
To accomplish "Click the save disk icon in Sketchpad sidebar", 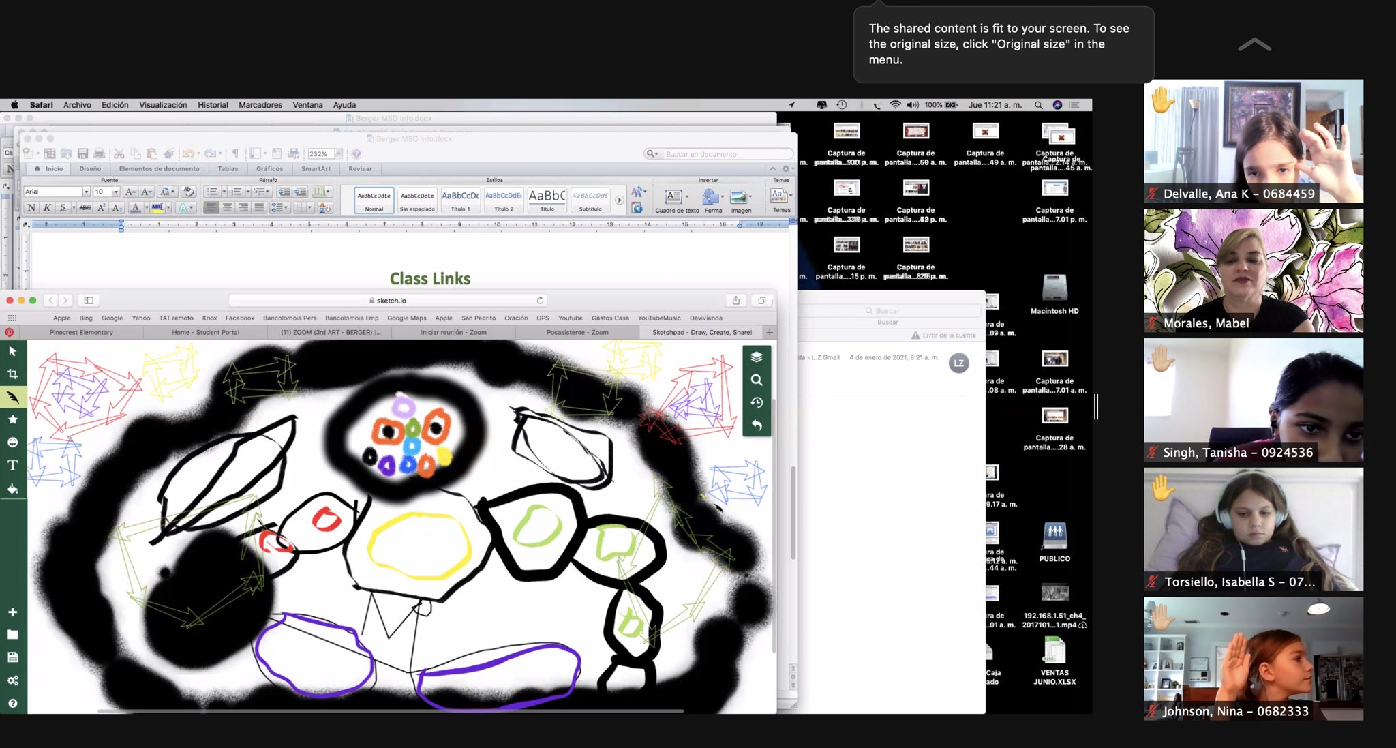I will click(12, 657).
